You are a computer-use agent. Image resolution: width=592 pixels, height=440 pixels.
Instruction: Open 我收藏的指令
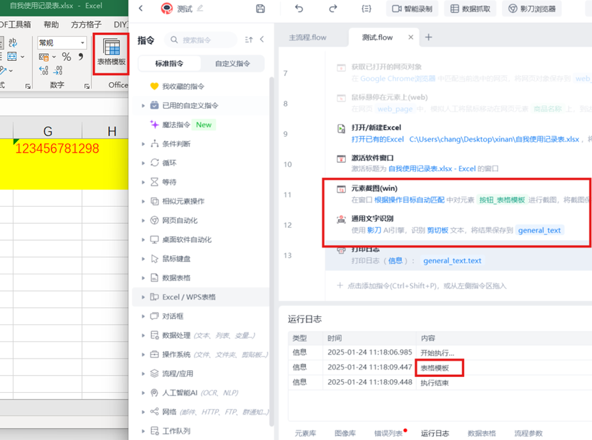tap(183, 86)
